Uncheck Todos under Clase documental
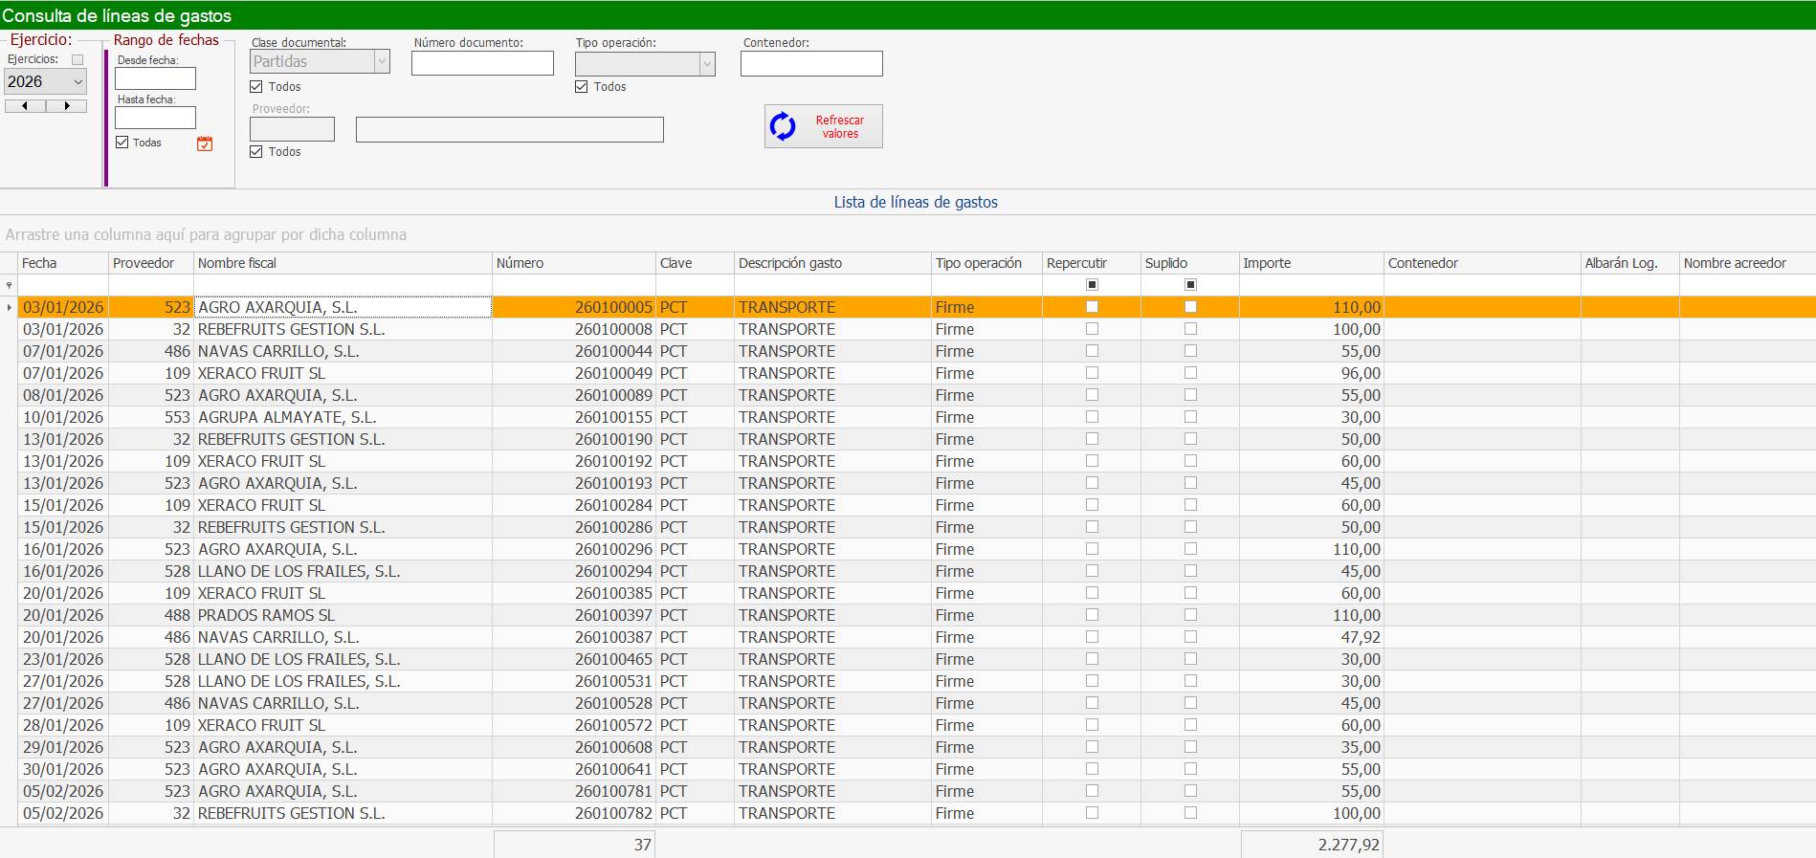Screen dimensions: 1816x858 pyautogui.click(x=256, y=87)
